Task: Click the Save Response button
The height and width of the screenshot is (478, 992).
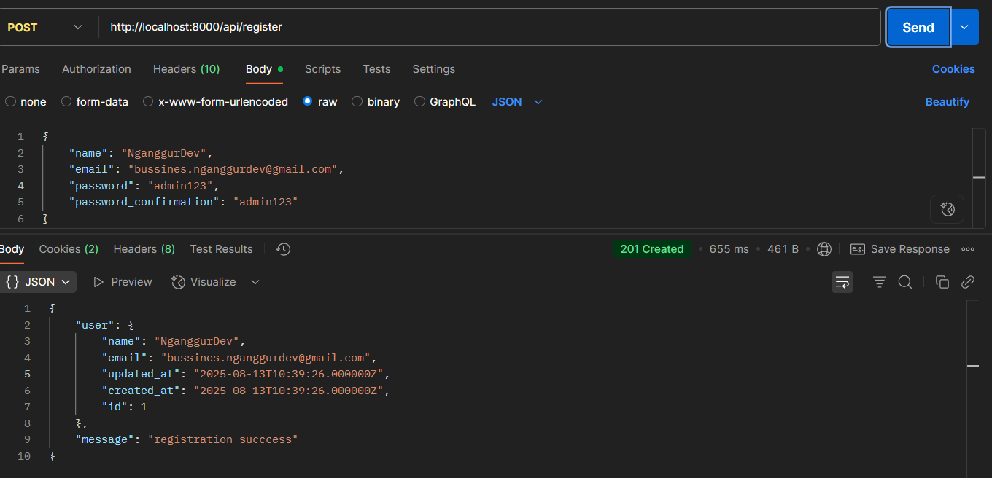Action: click(x=900, y=249)
